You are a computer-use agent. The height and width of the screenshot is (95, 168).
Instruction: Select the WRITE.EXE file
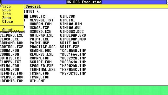[x=70, y=47]
